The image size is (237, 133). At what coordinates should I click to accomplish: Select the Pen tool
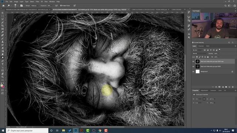coord(3,61)
